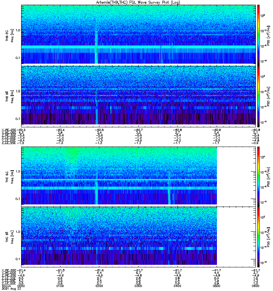This screenshot has width=273, height=291.
Task: Click the '2021 Aug 22' date label
Action: tap(11, 289)
